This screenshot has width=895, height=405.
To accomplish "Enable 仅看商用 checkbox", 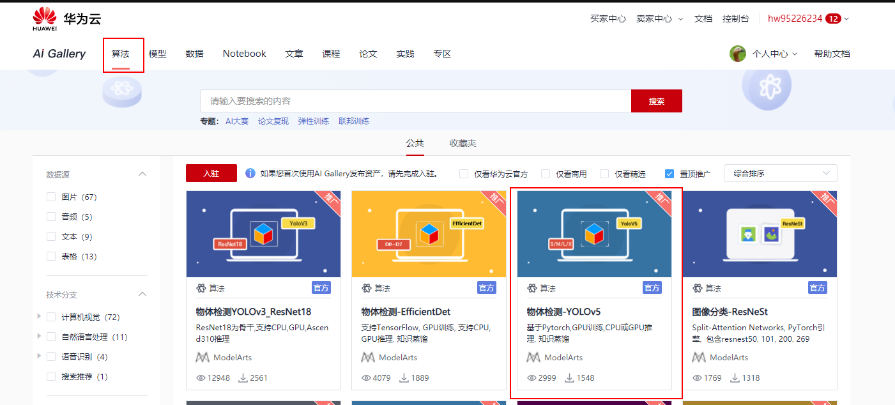I will click(x=546, y=174).
